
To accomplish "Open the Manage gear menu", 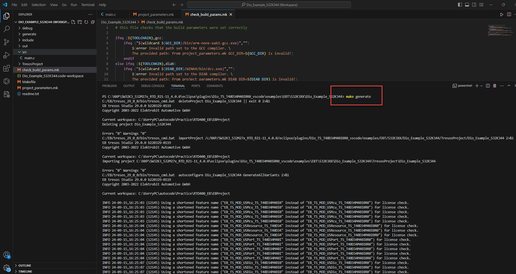I will pyautogui.click(x=6, y=268).
